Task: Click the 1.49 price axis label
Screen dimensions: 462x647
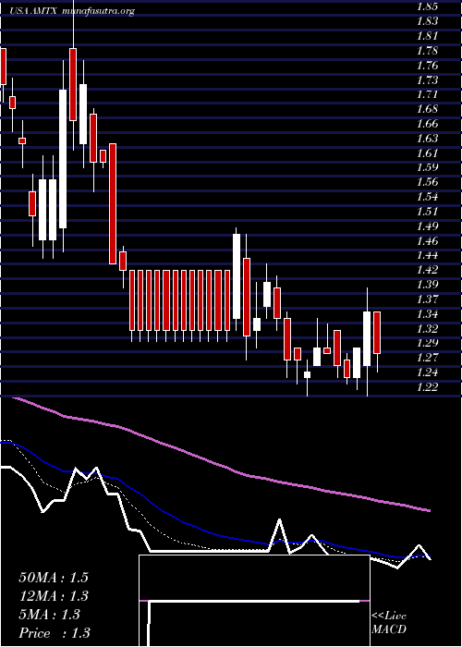Action: pyautogui.click(x=427, y=226)
